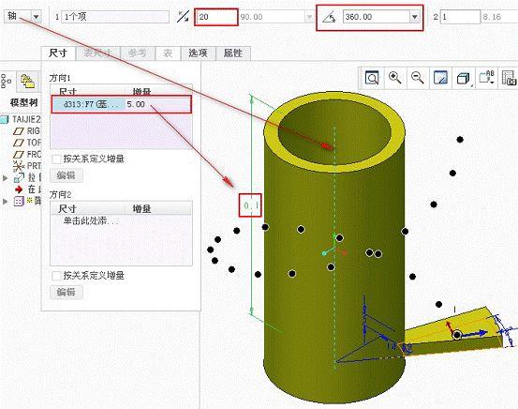Select the d313:F7 dimension row
The width and height of the screenshot is (518, 409).
coord(121,104)
